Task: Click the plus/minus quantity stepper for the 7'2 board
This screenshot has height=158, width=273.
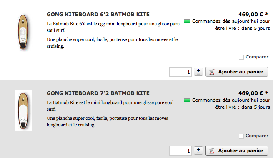Action: (198, 151)
